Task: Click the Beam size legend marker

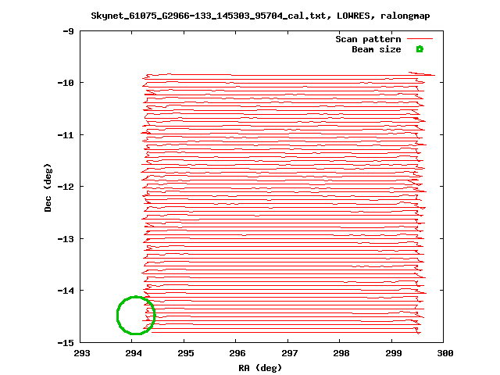Action: coord(420,49)
